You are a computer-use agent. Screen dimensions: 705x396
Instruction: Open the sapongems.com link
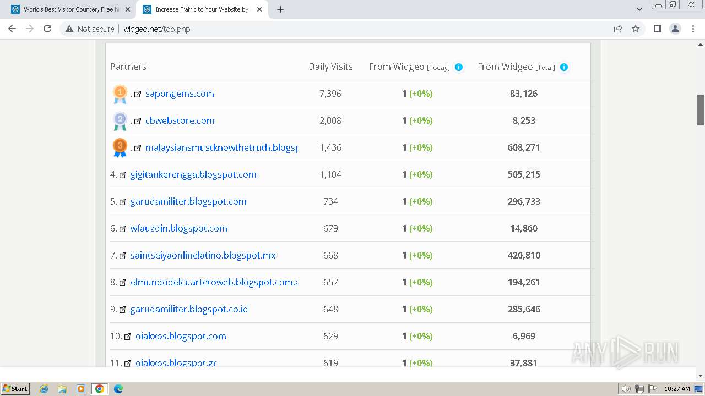180,94
